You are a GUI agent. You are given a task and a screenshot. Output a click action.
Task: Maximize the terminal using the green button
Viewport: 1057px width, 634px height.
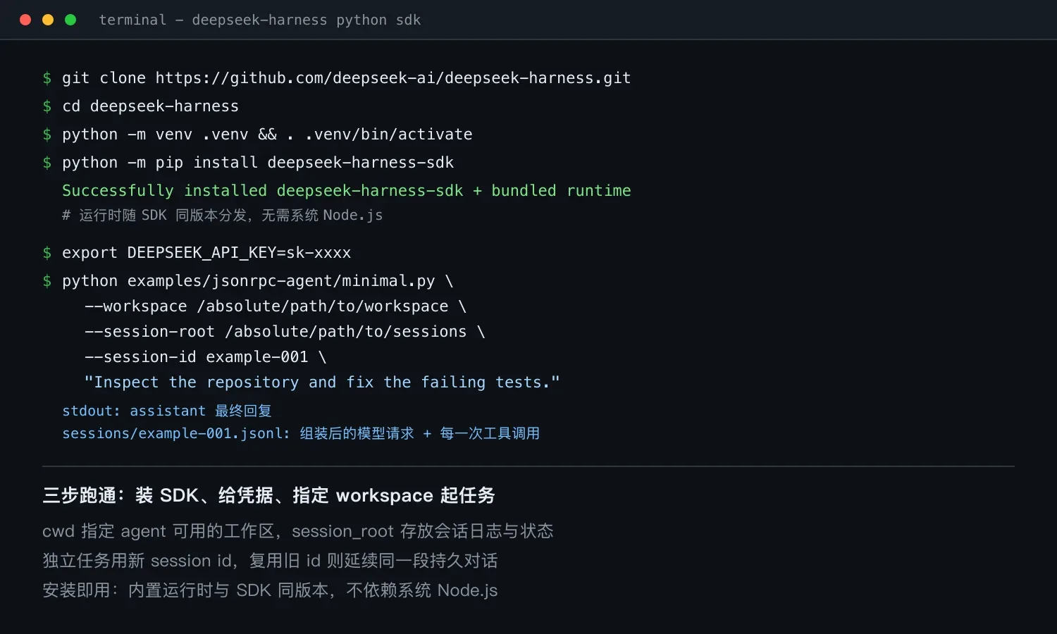[70, 20]
